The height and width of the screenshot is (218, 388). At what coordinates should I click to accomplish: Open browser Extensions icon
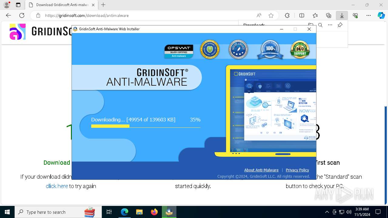(287, 15)
